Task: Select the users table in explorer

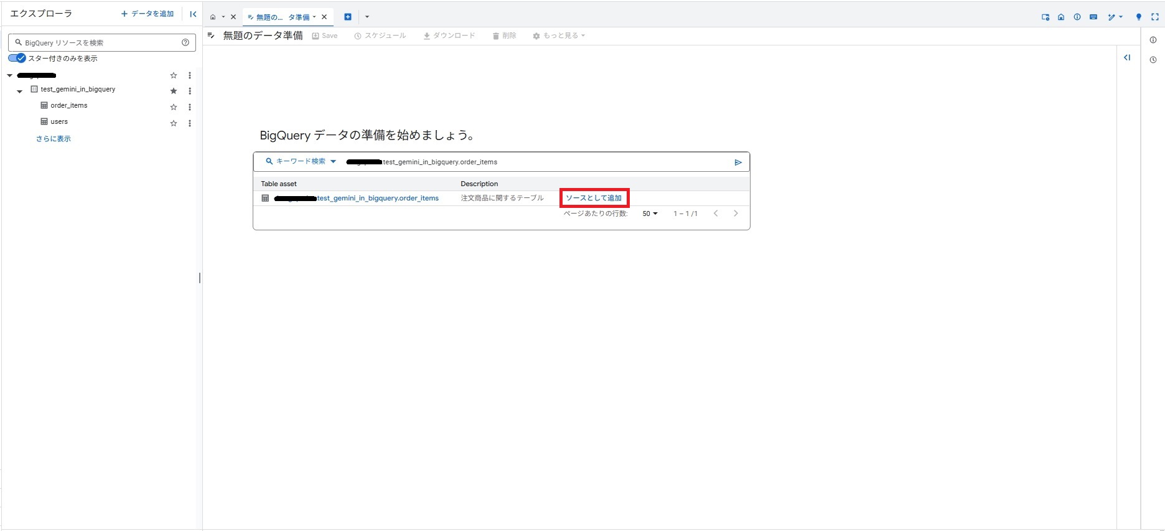Action: tap(59, 122)
